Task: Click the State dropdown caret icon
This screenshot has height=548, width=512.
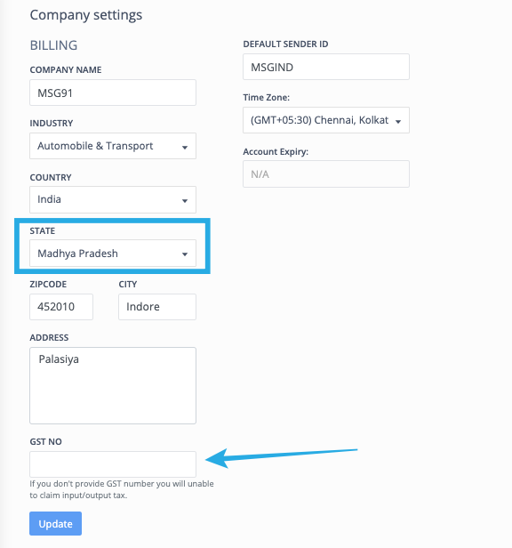Action: [x=185, y=254]
